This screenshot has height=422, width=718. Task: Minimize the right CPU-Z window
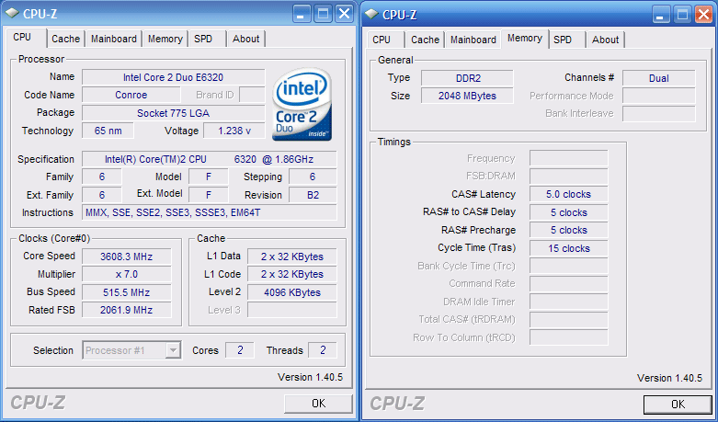point(660,15)
